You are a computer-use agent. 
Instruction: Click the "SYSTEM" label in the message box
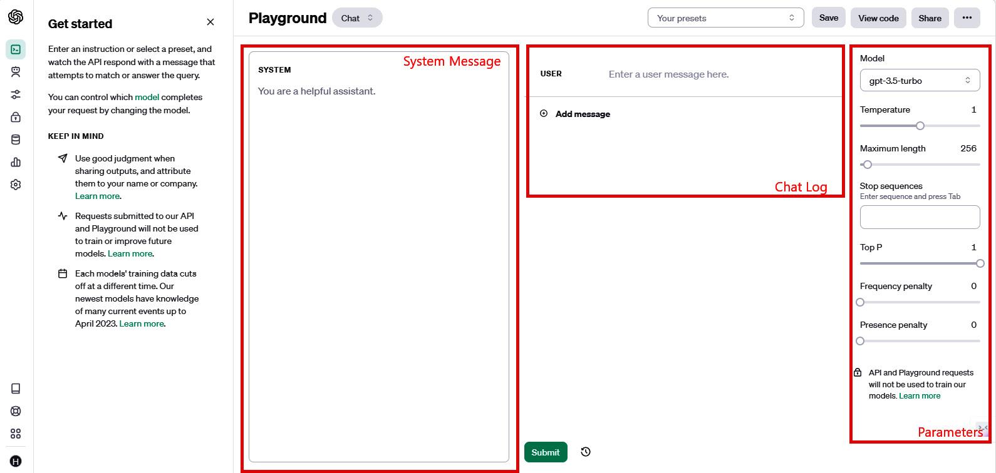(x=274, y=69)
